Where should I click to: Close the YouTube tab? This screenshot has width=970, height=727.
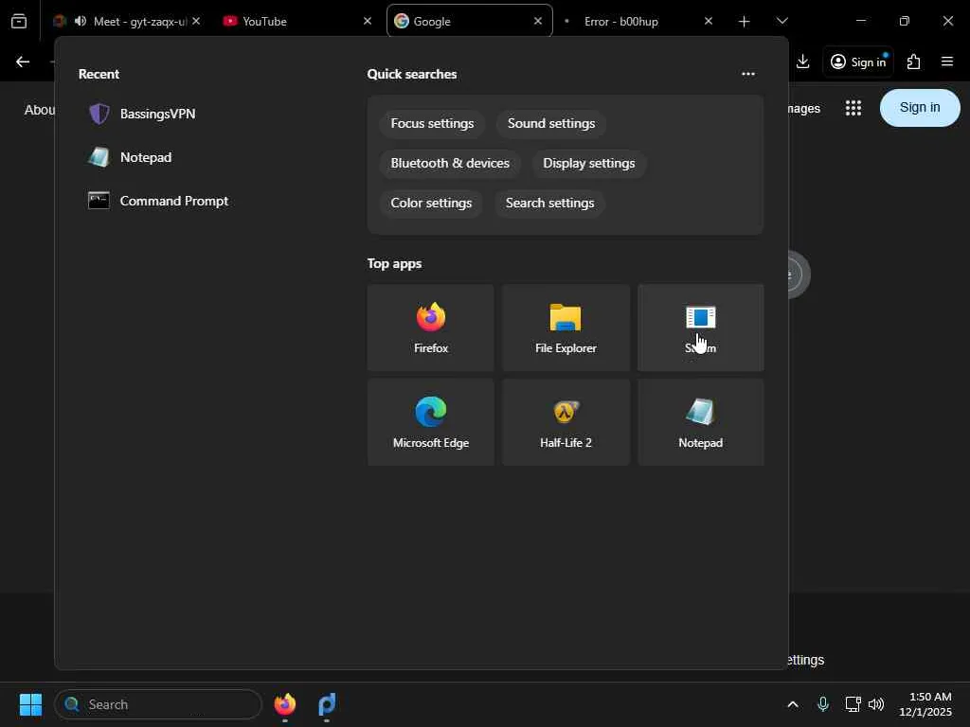[x=367, y=21]
